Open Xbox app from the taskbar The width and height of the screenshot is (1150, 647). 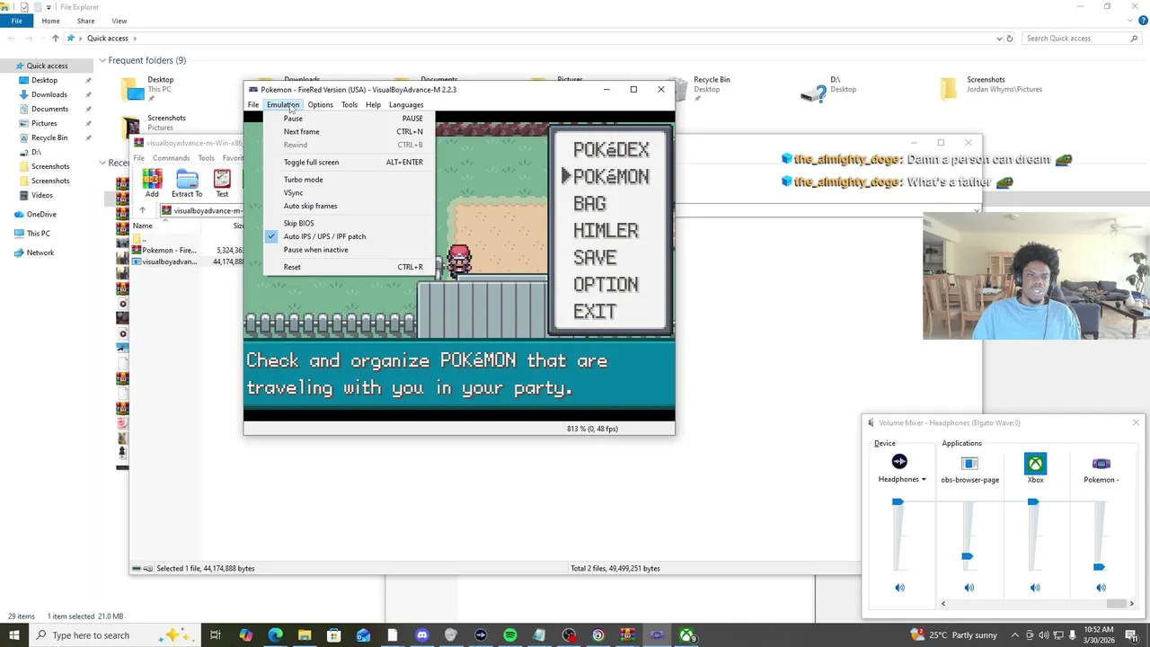click(x=686, y=635)
